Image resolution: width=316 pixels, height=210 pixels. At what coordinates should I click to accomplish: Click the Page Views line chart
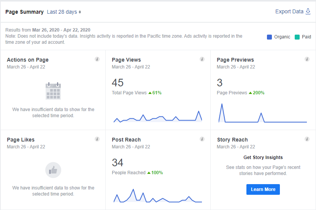pyautogui.click(x=158, y=117)
